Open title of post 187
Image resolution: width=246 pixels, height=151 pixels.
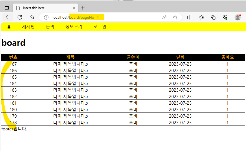click(70, 64)
